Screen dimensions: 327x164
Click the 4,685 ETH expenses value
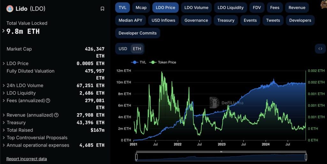[92, 145]
